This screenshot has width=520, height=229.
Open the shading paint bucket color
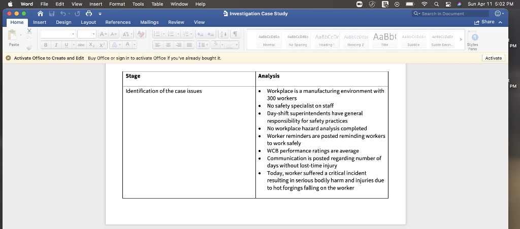coord(215,45)
